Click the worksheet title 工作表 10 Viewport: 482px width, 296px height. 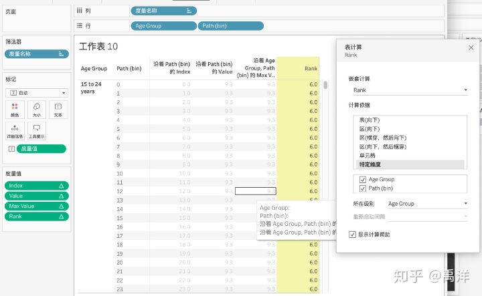[98, 46]
